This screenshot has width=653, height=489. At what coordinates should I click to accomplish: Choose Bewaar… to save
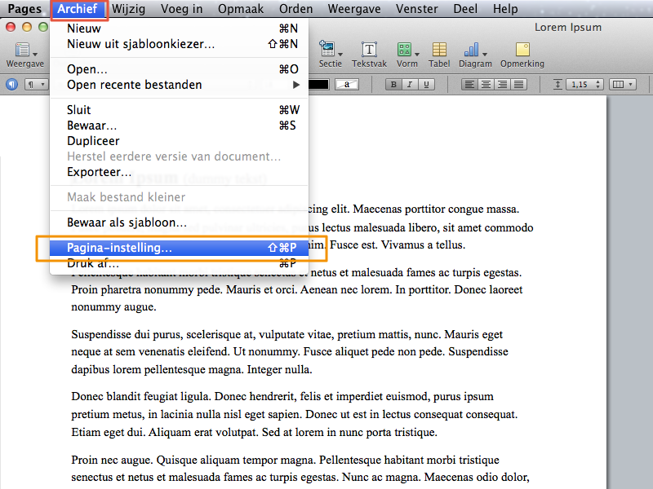click(x=179, y=126)
